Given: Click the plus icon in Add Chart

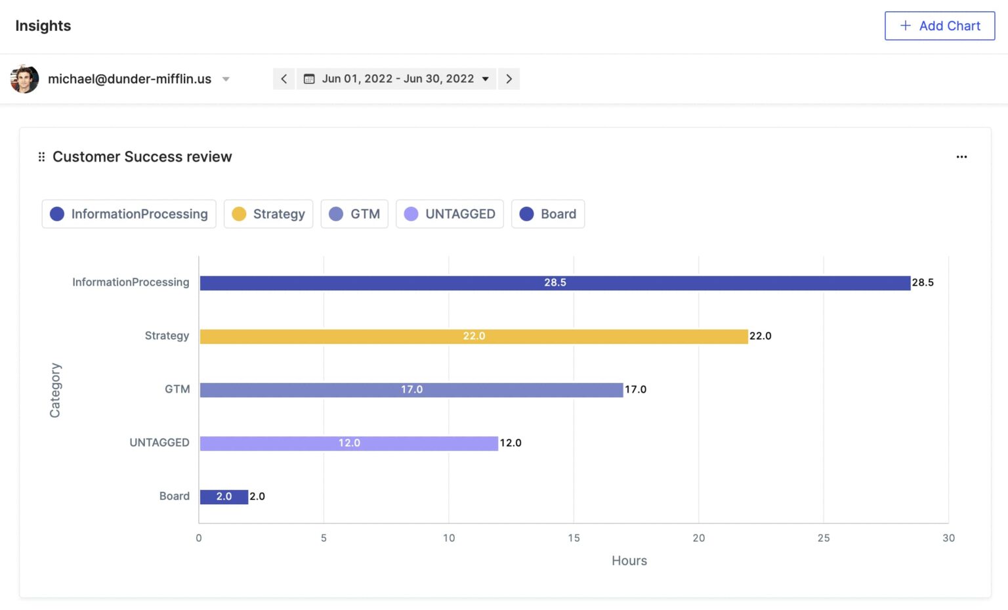Looking at the screenshot, I should pos(906,26).
